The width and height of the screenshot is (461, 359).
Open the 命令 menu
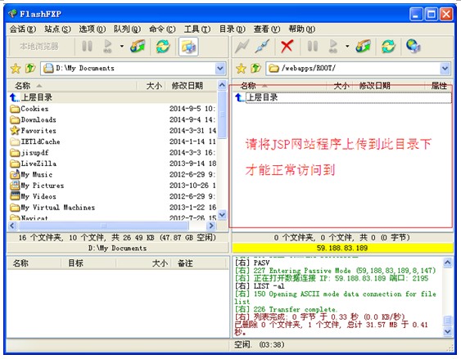tap(162, 29)
